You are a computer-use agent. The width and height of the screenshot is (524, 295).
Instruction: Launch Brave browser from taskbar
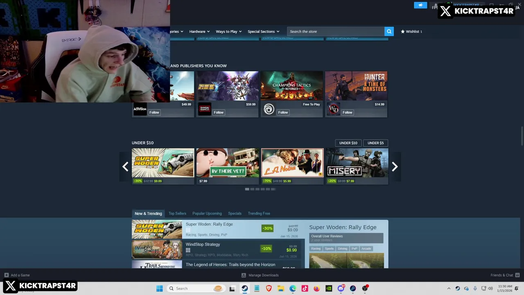(269, 288)
